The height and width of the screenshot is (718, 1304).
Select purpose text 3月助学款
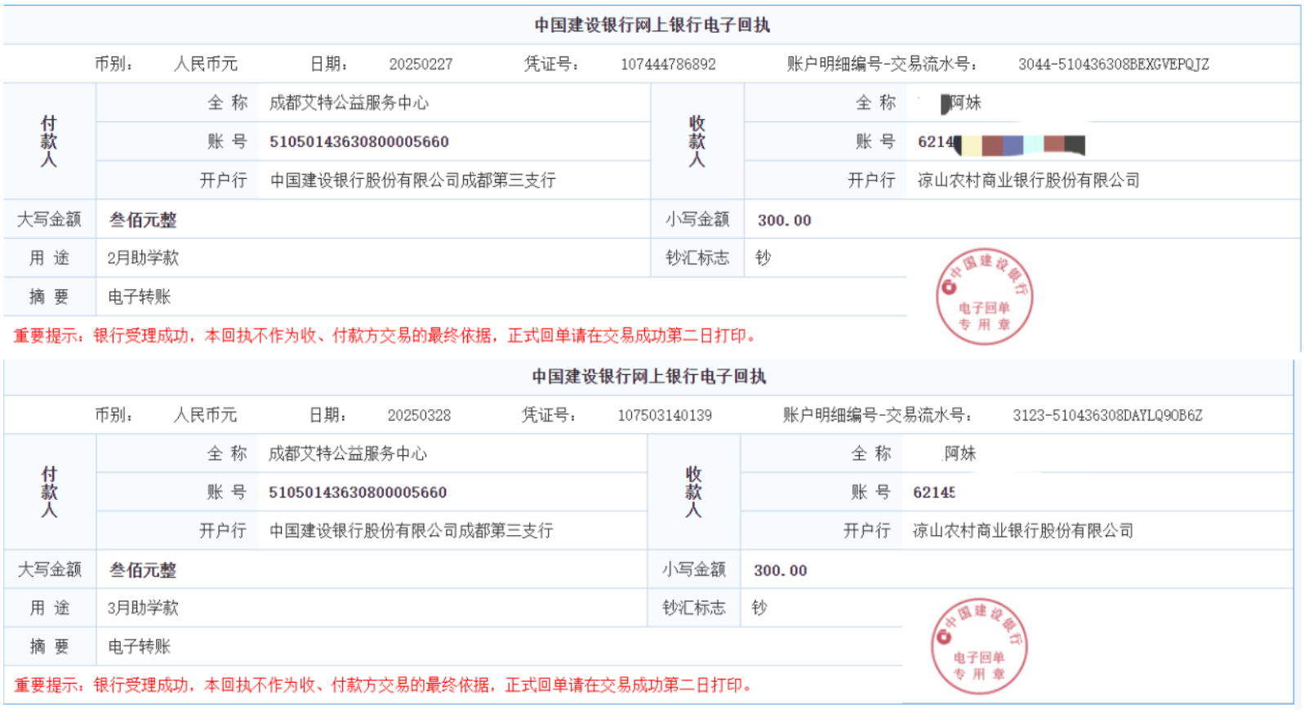pyautogui.click(x=143, y=608)
